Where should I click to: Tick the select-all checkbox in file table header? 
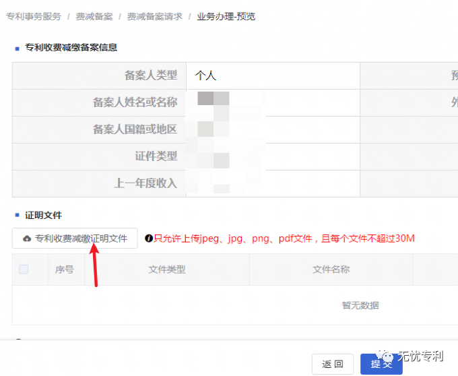24,269
